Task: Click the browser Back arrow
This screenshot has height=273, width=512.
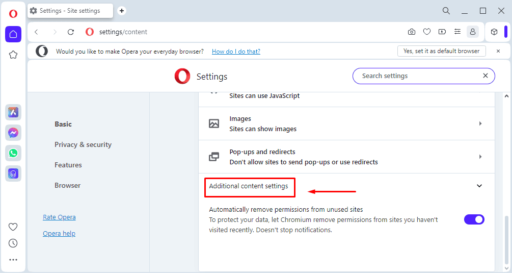Action: coord(37,32)
